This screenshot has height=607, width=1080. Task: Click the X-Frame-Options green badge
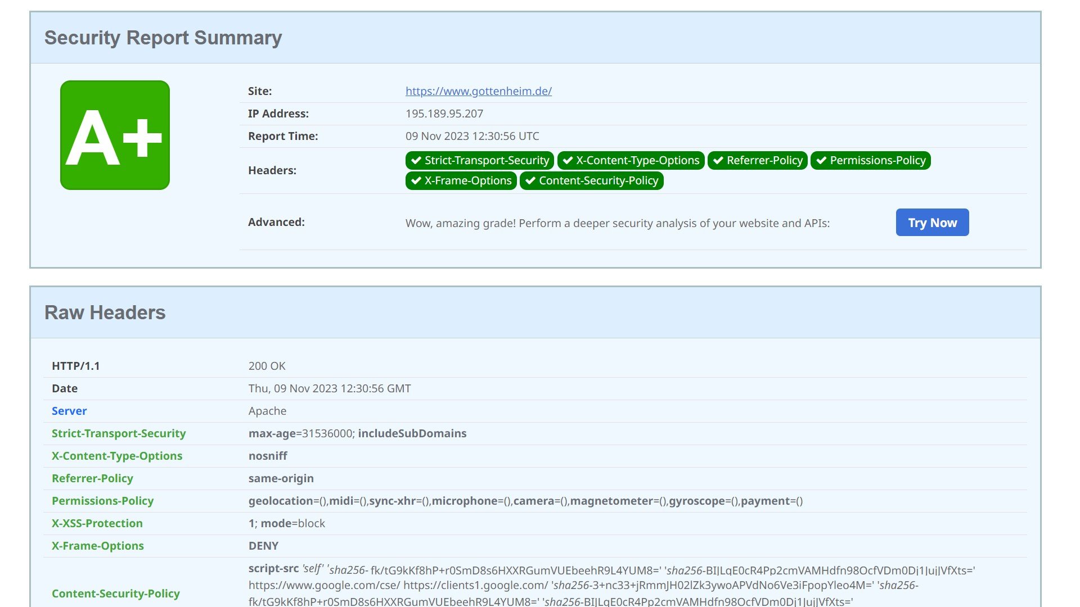[461, 181]
